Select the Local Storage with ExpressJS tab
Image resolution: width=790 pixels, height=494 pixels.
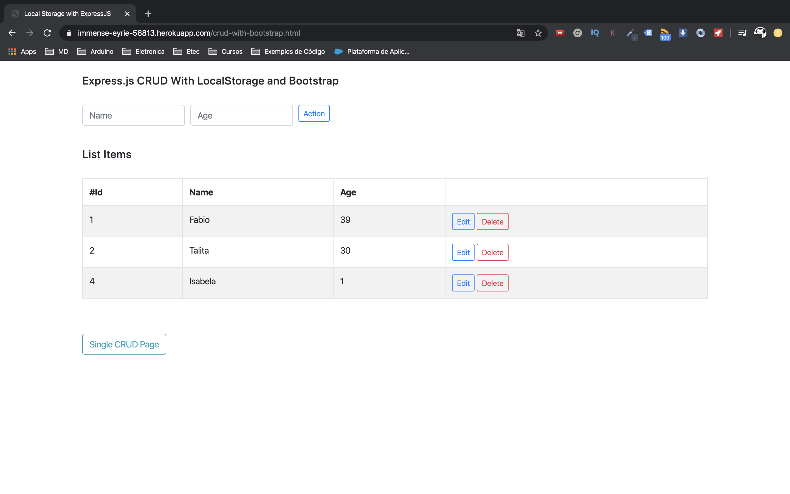coord(67,14)
